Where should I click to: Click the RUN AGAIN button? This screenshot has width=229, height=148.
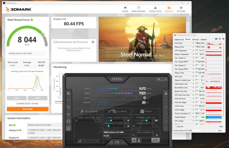pos(27,109)
